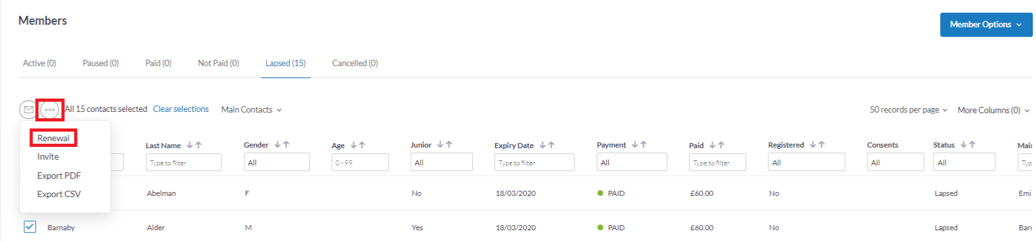
Task: Uncheck the Barnaby Alder row checkbox
Action: [30, 226]
